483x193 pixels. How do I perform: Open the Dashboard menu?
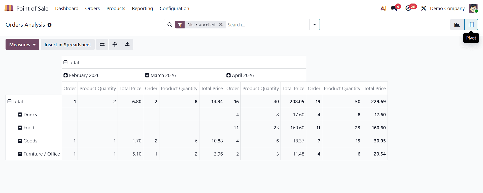click(x=67, y=8)
